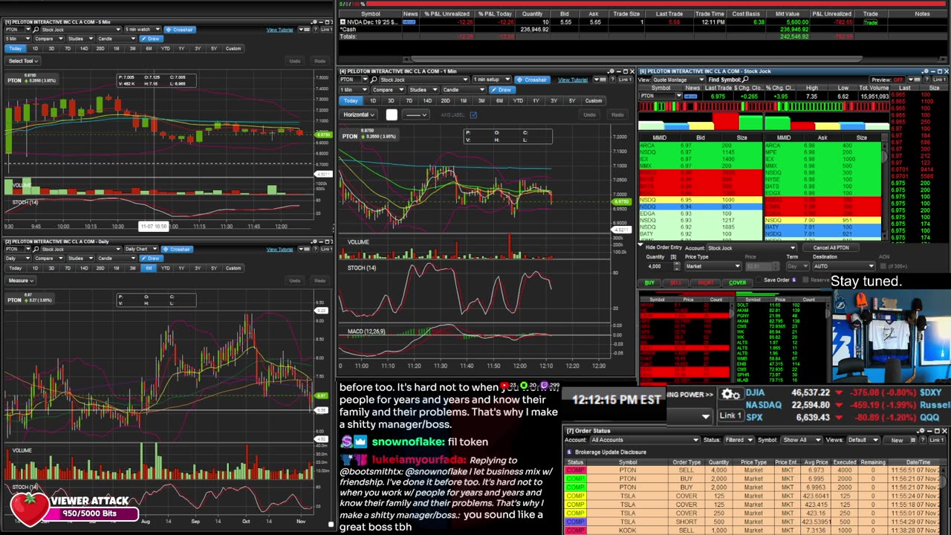Open Select Tool dropdown in 5 Min chart

pyautogui.click(x=22, y=61)
